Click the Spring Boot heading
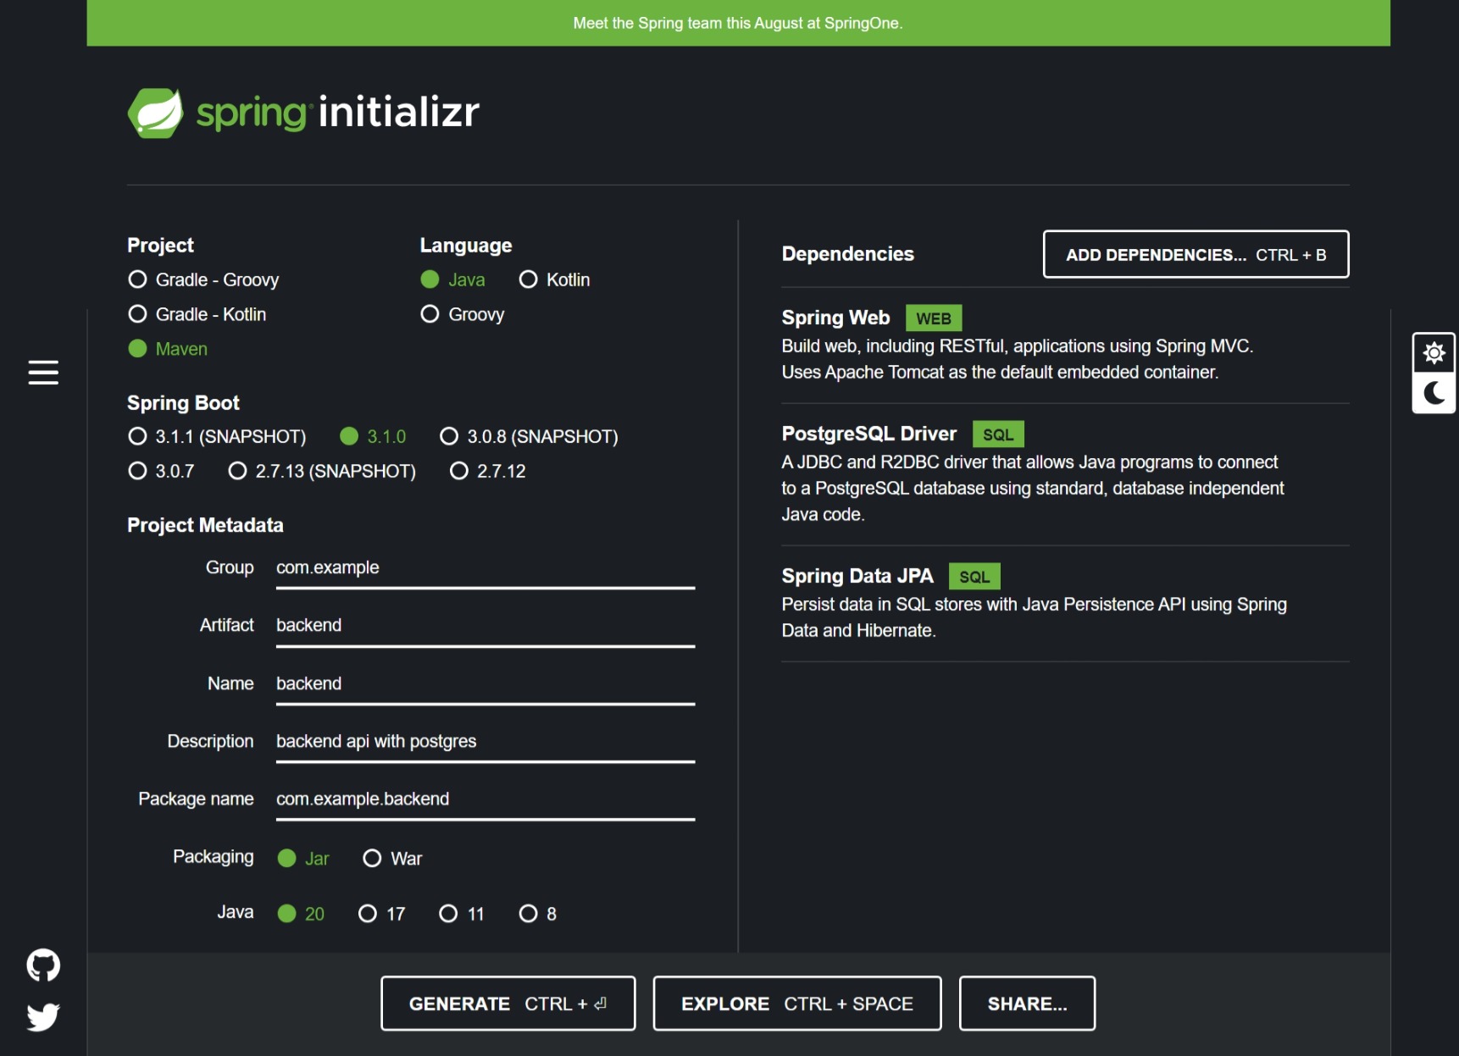 (183, 403)
